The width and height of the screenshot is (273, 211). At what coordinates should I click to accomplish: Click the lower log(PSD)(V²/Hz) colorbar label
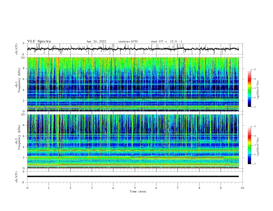pyautogui.click(x=258, y=147)
